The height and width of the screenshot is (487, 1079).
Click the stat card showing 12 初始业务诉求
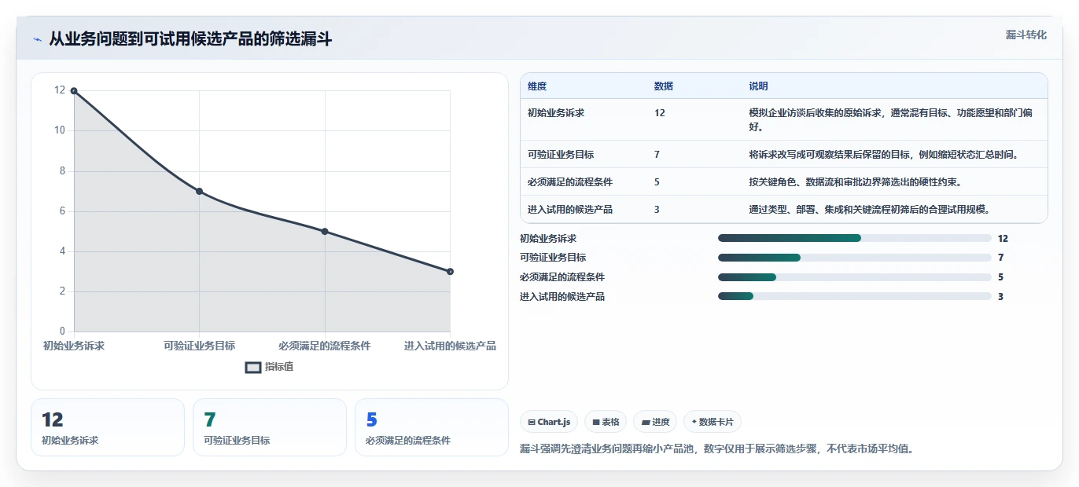point(108,427)
